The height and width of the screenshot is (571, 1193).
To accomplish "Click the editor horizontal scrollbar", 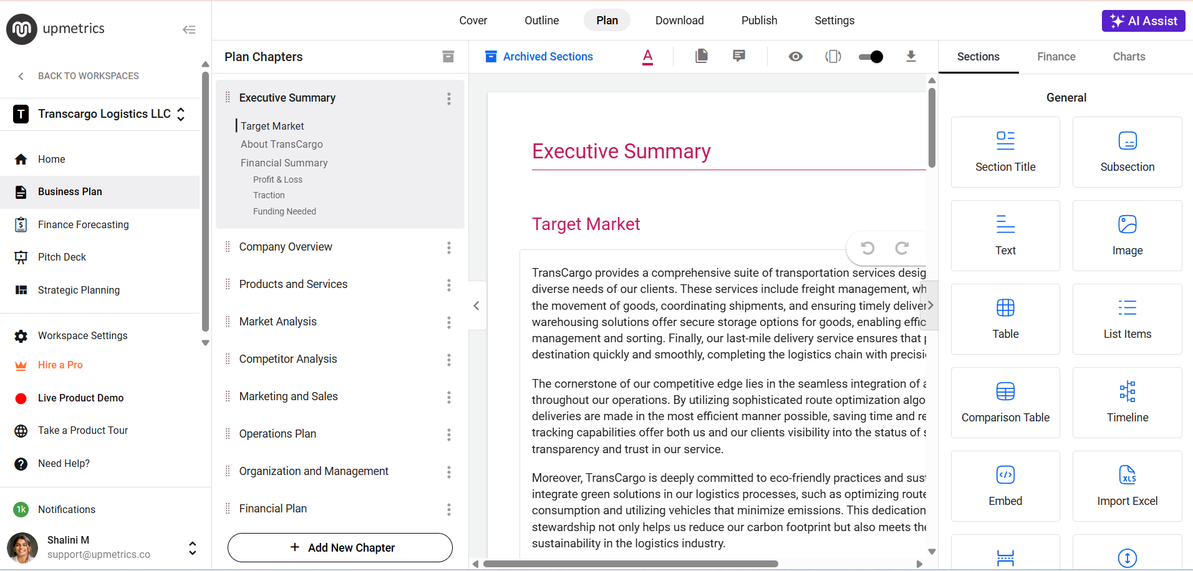I will (630, 564).
